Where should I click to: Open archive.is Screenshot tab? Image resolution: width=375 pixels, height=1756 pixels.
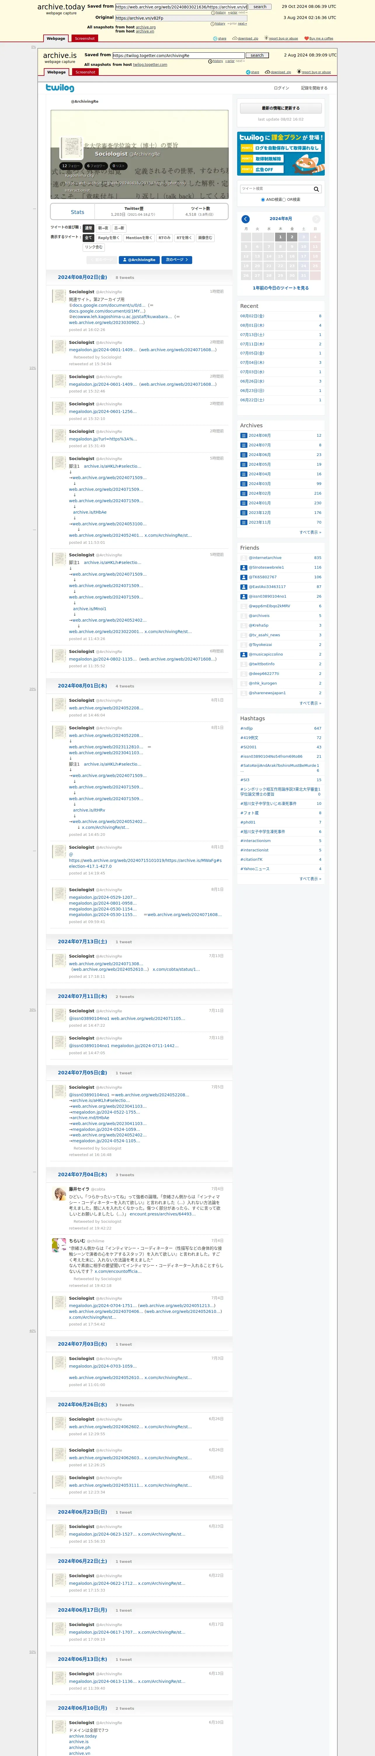click(86, 72)
